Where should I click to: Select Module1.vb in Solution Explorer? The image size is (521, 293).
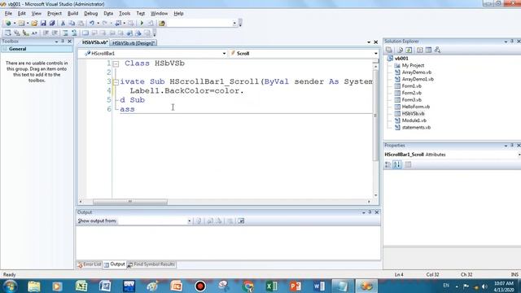(x=414, y=120)
